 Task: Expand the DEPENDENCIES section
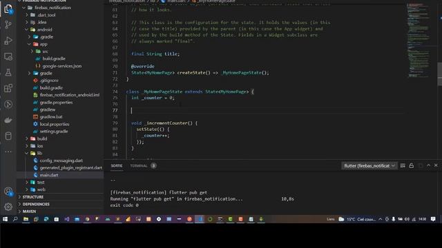(36, 204)
